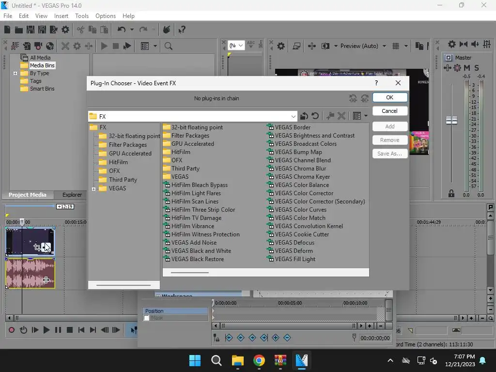Viewport: 496px width, 372px height.
Task: Expand the By Type tree node
Action: coord(15,74)
